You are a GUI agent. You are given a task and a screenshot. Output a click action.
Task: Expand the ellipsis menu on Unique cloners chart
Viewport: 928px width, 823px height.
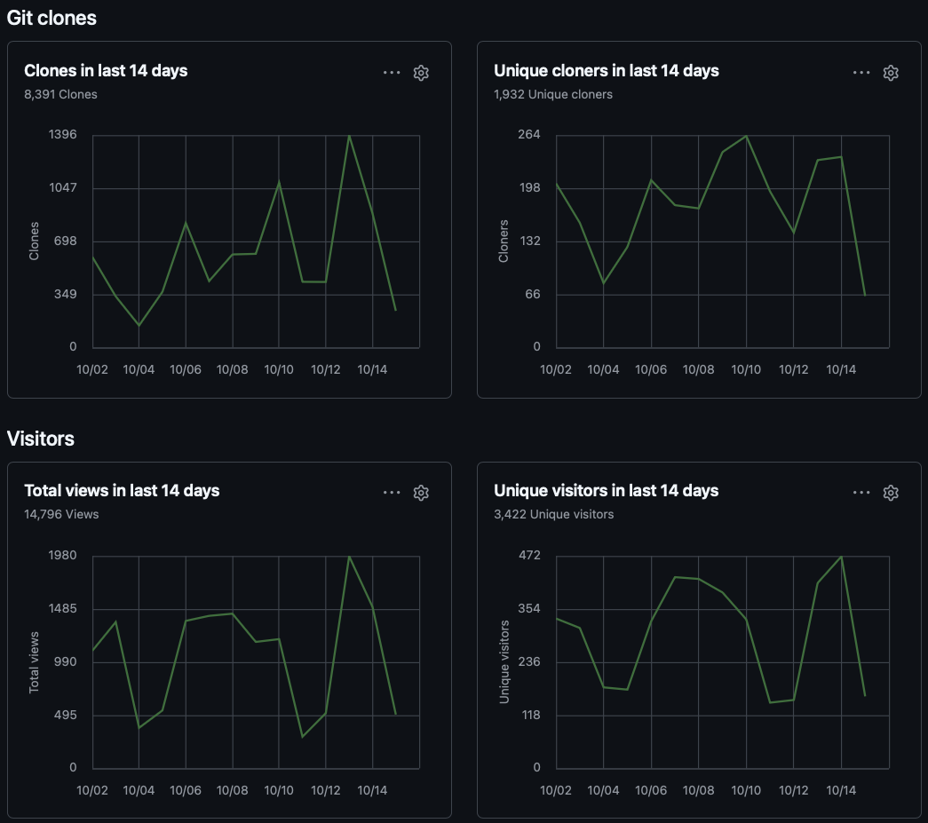click(861, 73)
